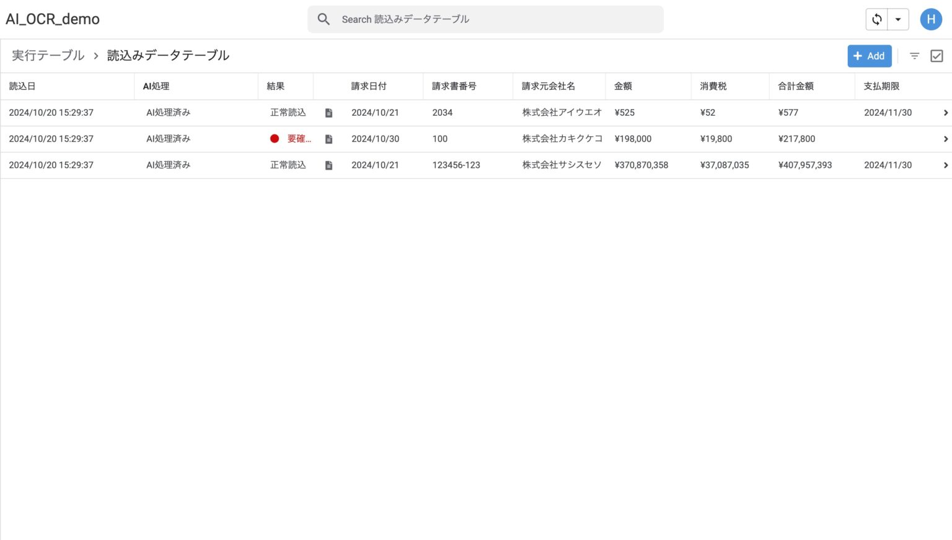Open the dropdown arrow beside the refresh button
This screenshot has width=952, height=540.
tap(897, 19)
